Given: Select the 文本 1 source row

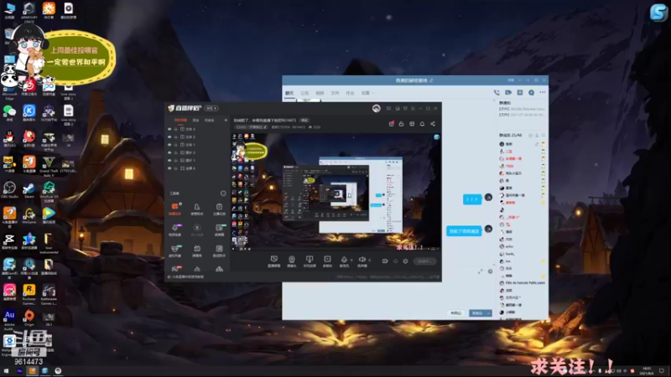Looking at the screenshot, I should click(197, 145).
